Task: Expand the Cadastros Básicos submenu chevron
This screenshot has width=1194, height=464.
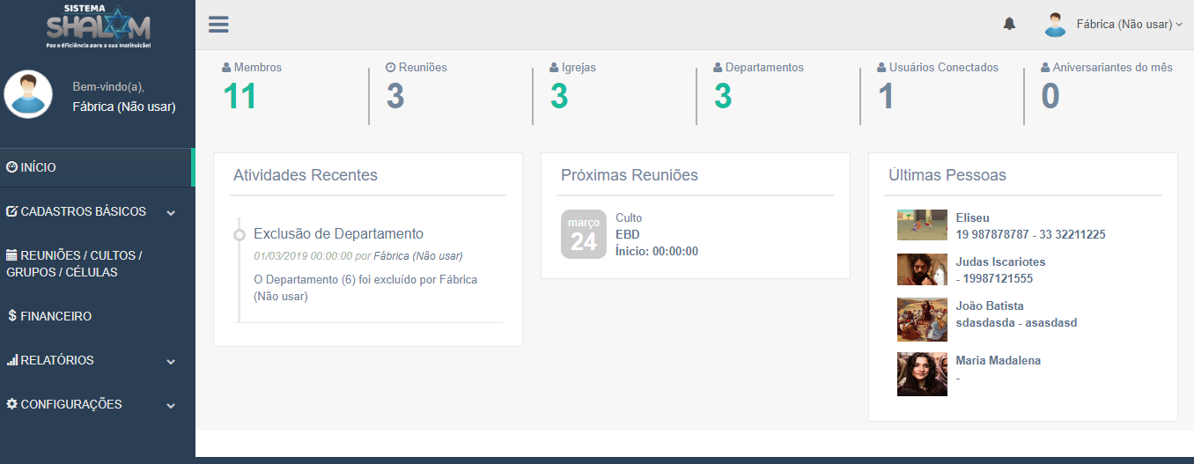Action: 171,212
